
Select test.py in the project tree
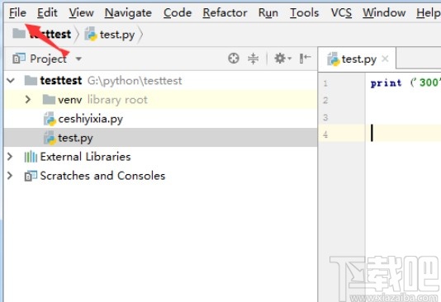(75, 138)
